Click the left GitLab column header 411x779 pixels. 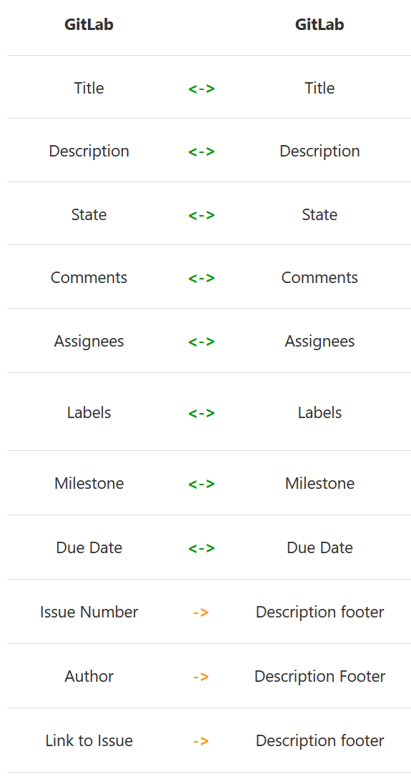point(89,24)
